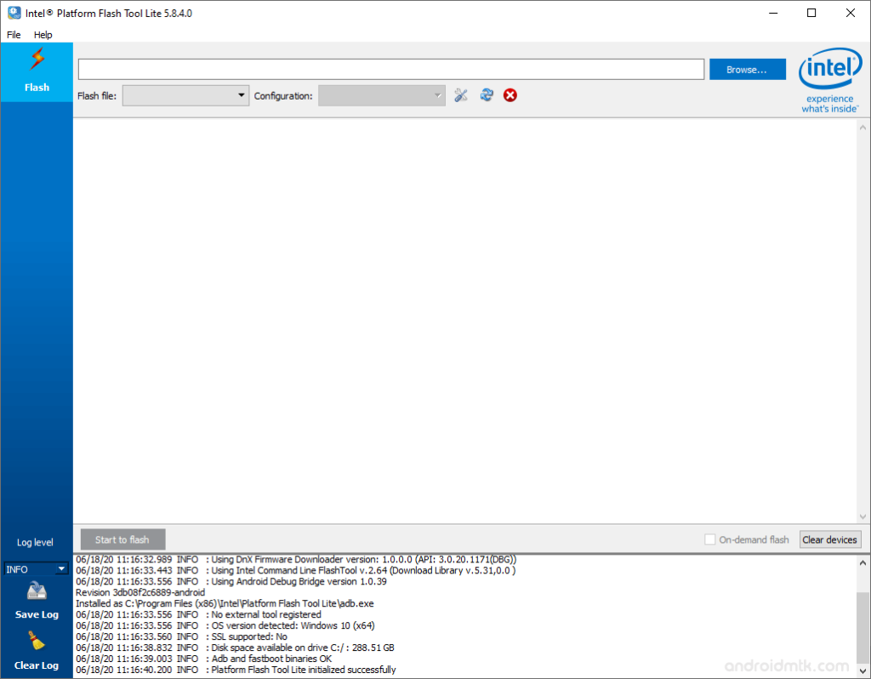Click the Browse button
This screenshot has width=871, height=679.
pyautogui.click(x=747, y=69)
